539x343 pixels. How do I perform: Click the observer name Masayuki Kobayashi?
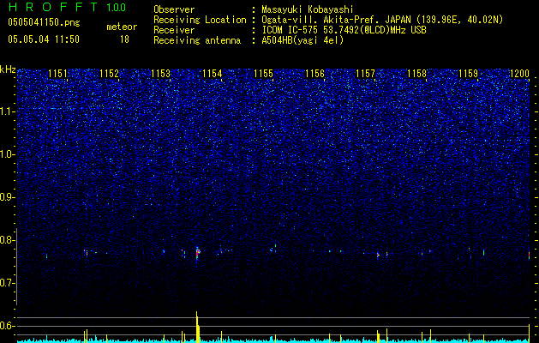click(x=308, y=9)
